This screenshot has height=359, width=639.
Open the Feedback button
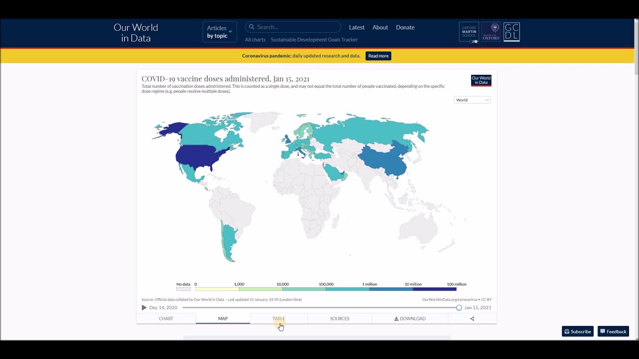[x=613, y=332]
